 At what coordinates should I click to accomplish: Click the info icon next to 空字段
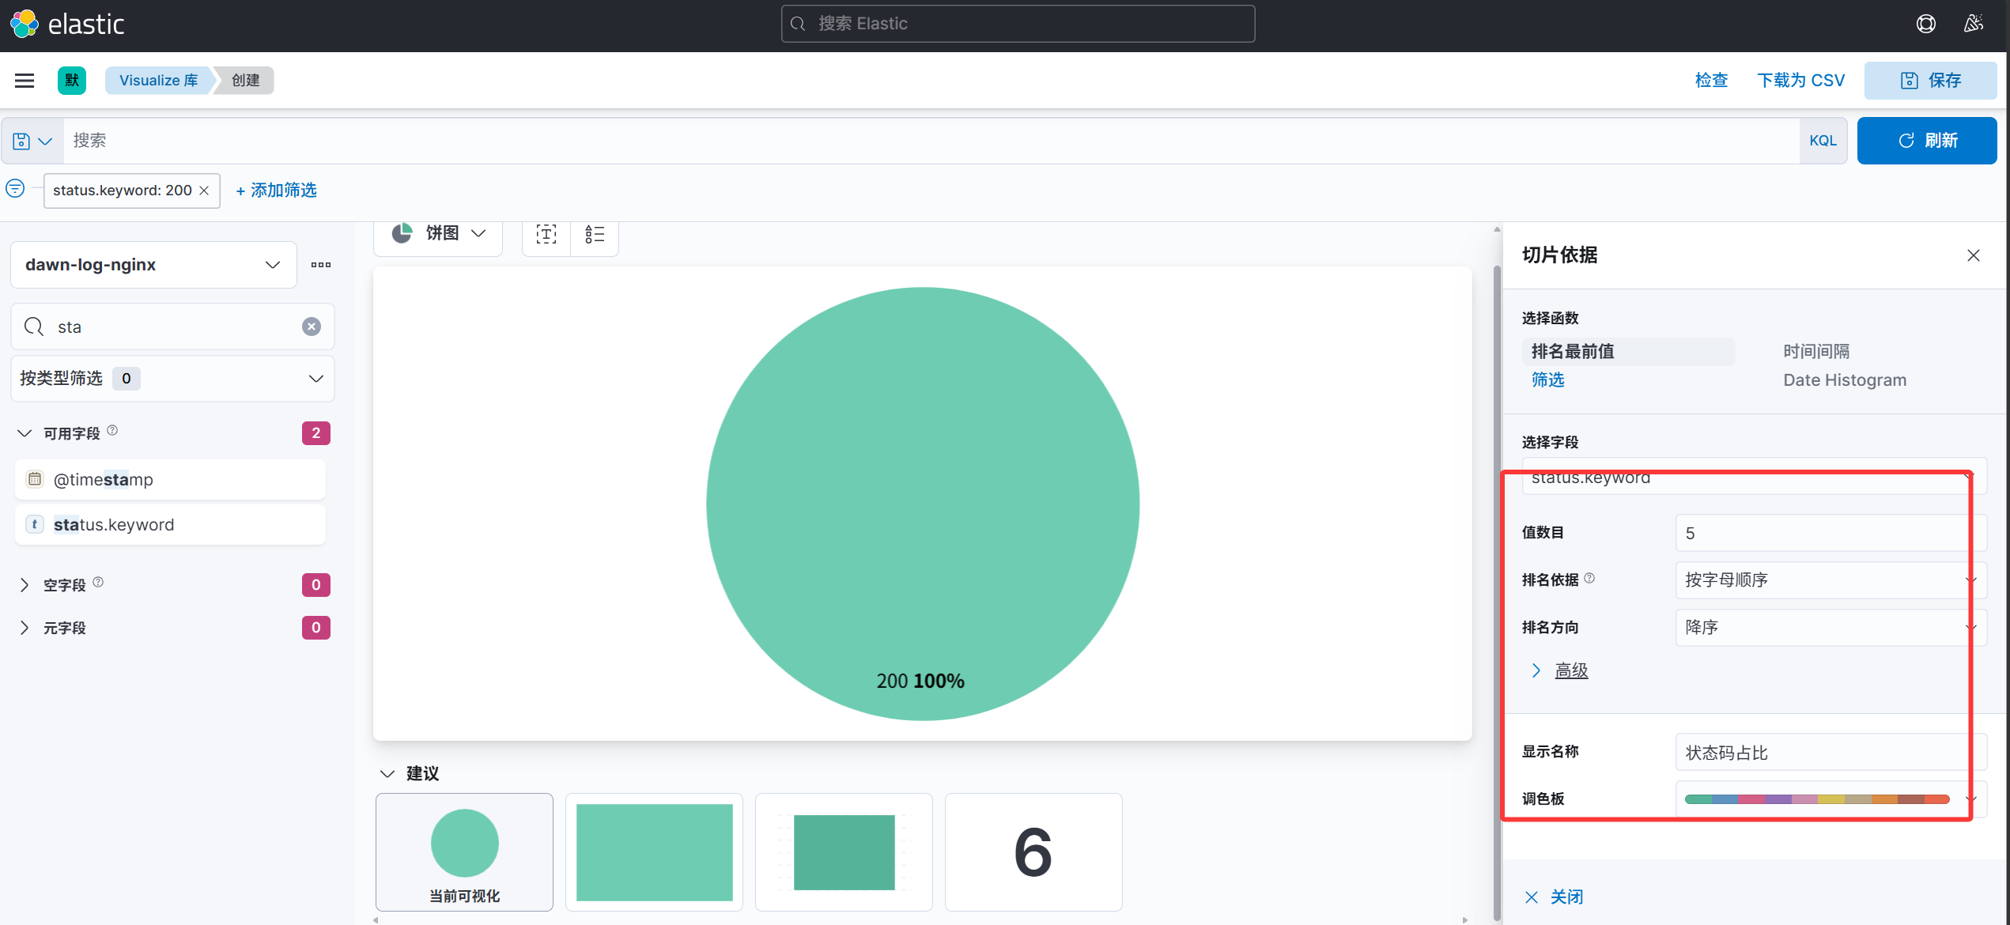[x=98, y=583]
